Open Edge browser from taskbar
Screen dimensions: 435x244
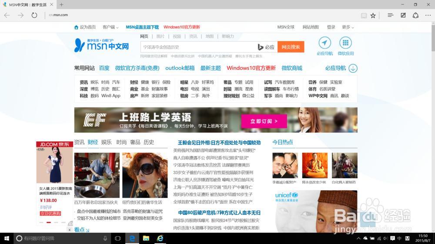132,238
